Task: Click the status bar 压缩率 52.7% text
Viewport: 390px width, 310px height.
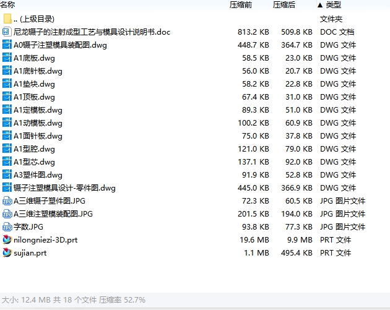Action: click(122, 300)
